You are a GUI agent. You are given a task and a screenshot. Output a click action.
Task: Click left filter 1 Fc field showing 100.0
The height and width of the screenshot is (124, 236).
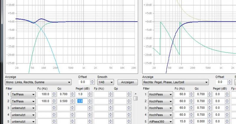[44, 94]
